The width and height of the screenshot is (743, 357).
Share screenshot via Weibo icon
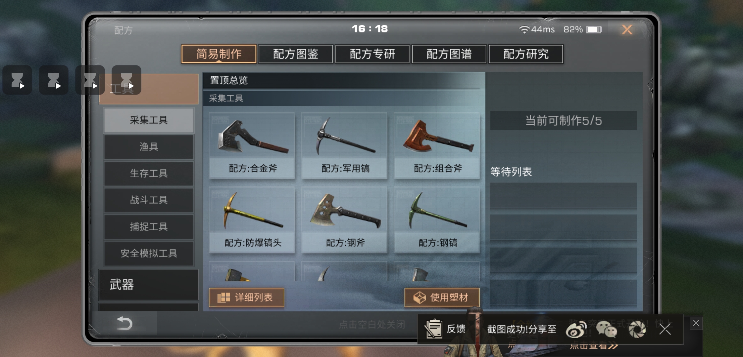tap(576, 329)
